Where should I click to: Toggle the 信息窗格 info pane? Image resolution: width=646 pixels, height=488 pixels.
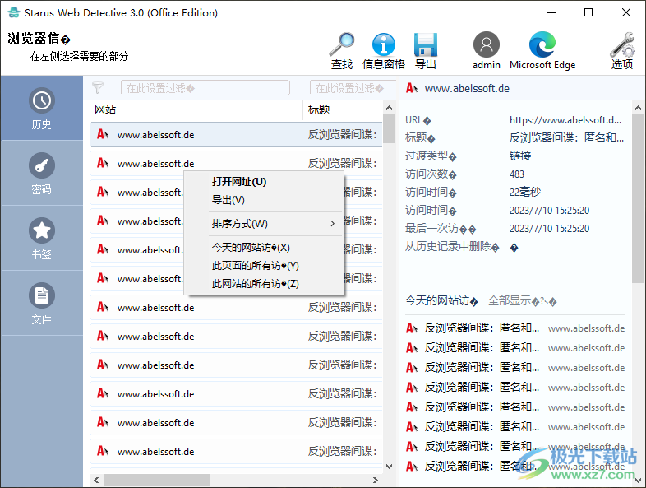tap(384, 51)
